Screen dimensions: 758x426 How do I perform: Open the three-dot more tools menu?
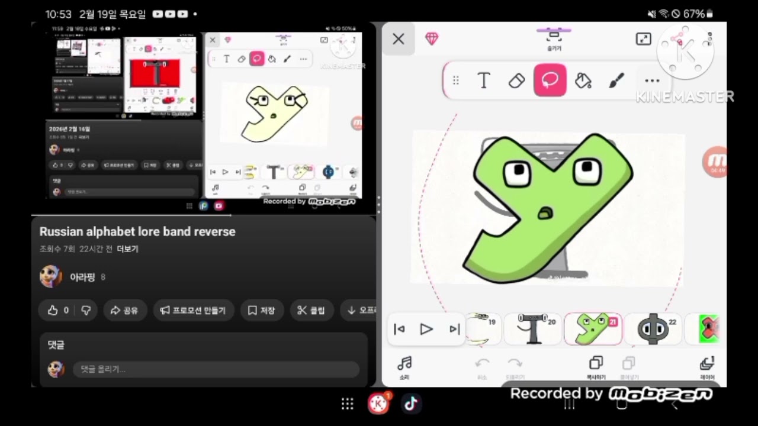[x=651, y=81]
